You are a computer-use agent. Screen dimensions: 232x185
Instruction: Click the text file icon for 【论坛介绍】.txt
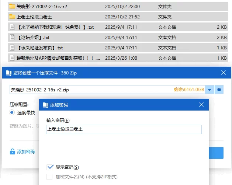(x=12, y=37)
